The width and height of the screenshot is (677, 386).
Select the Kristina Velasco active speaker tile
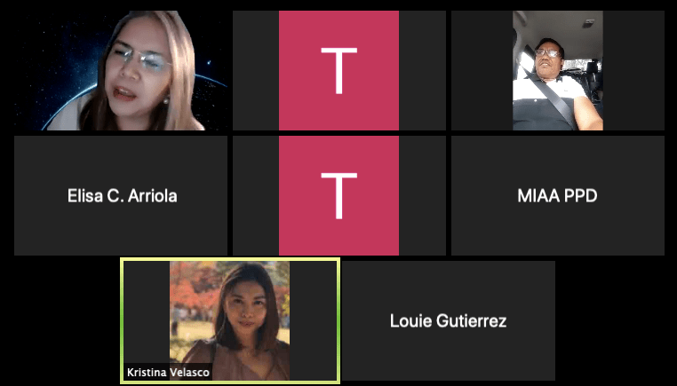230,320
